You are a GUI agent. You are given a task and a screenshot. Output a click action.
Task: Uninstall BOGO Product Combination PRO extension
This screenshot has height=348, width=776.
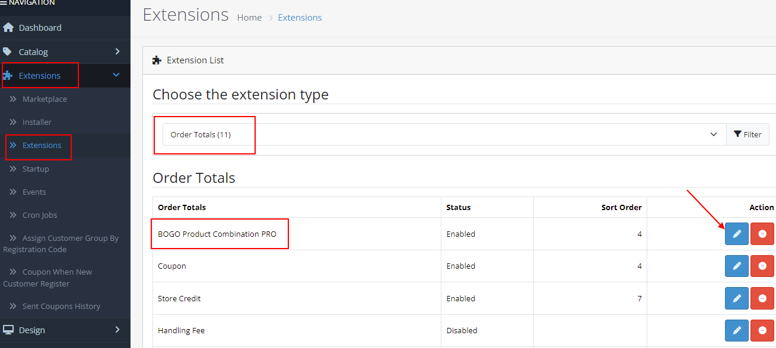pyautogui.click(x=762, y=234)
